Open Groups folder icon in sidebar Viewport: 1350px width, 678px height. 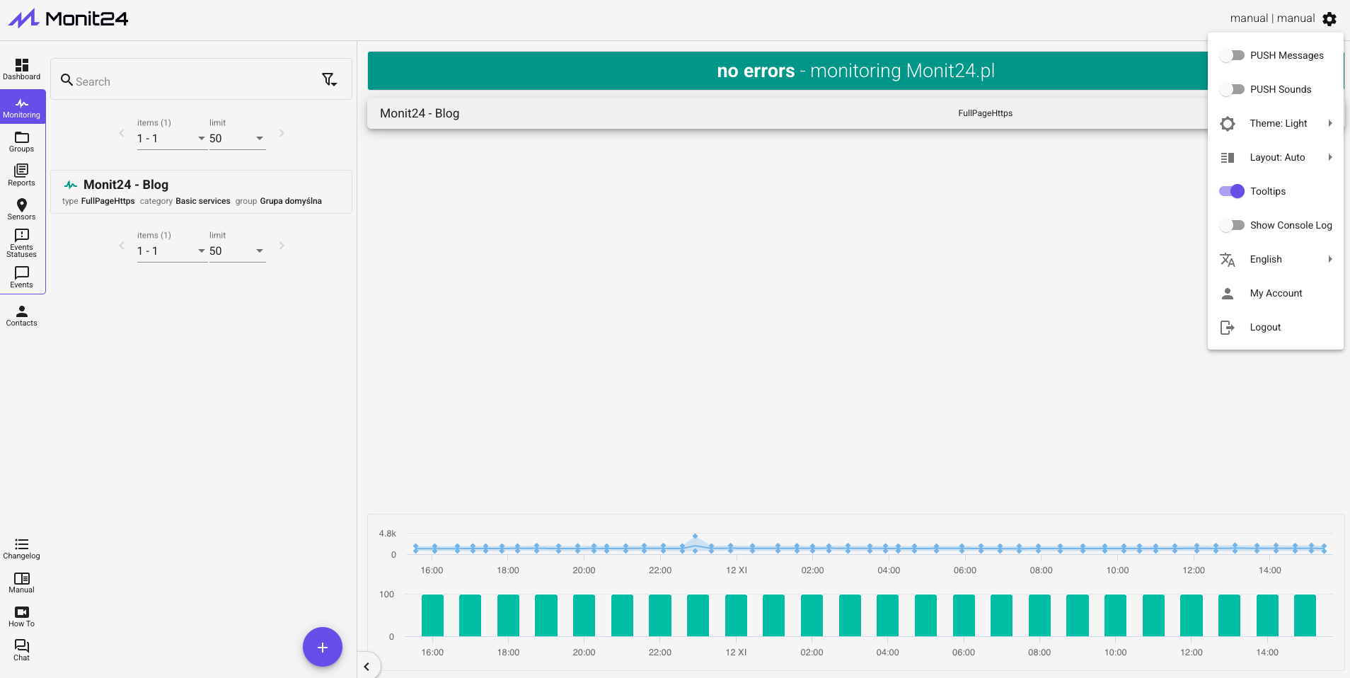coord(22,142)
